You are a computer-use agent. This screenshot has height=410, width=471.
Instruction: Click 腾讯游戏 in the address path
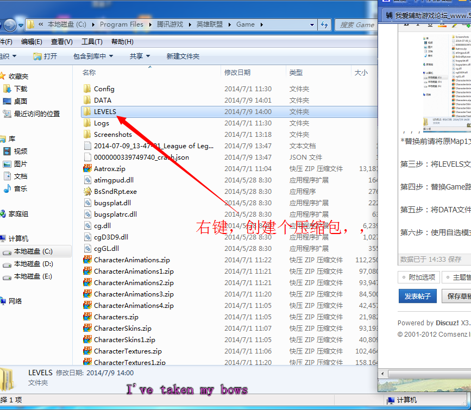[169, 24]
